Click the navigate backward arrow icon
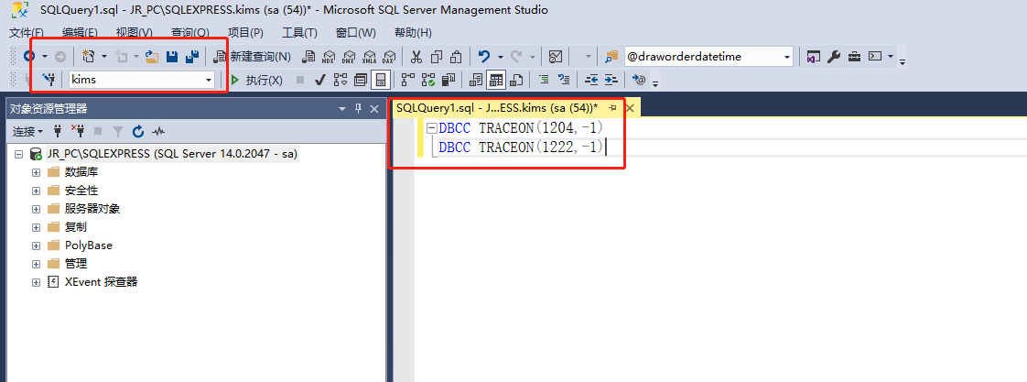 (x=28, y=57)
